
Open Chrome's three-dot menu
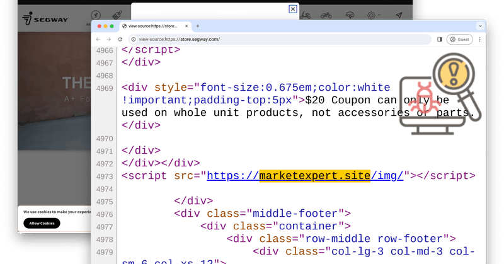480,39
